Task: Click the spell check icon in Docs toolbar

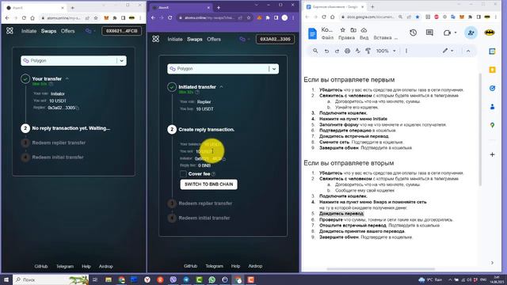Action: [357, 51]
